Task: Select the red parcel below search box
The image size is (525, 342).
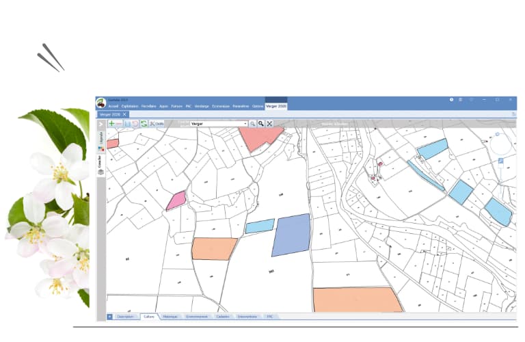Action: coord(260,137)
